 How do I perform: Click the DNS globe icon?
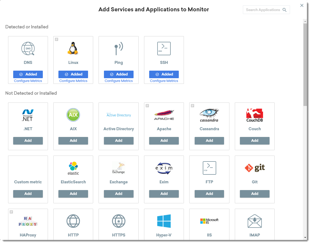point(28,49)
